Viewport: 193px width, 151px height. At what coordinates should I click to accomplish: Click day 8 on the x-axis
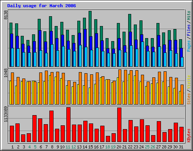(x=52, y=147)
